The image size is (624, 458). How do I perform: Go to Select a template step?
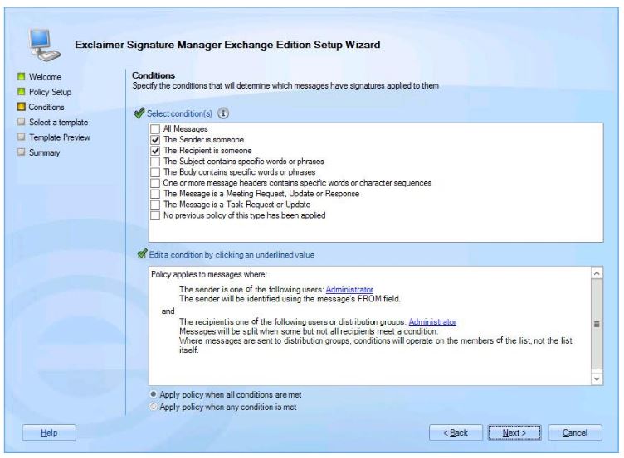pos(56,123)
